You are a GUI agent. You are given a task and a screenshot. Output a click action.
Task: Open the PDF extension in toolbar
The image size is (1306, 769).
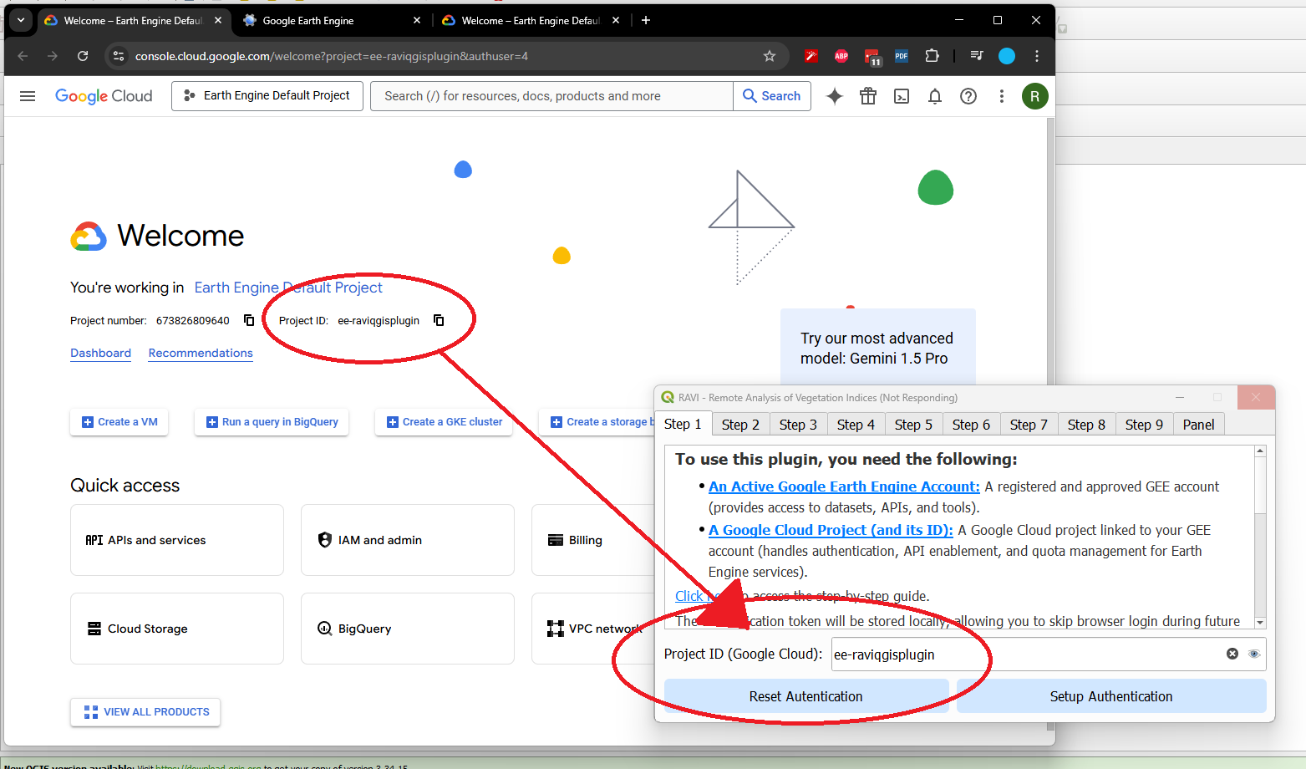tap(901, 56)
